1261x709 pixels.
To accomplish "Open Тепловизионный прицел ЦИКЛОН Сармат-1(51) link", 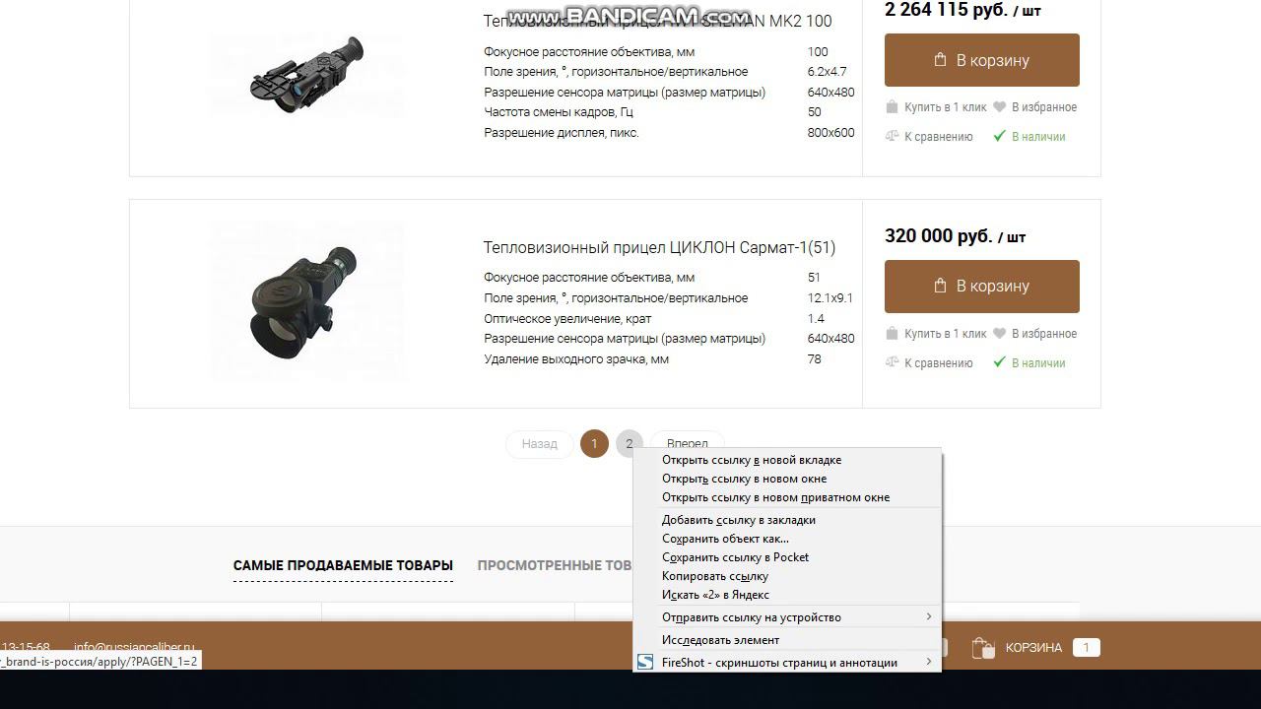I will pyautogui.click(x=659, y=247).
